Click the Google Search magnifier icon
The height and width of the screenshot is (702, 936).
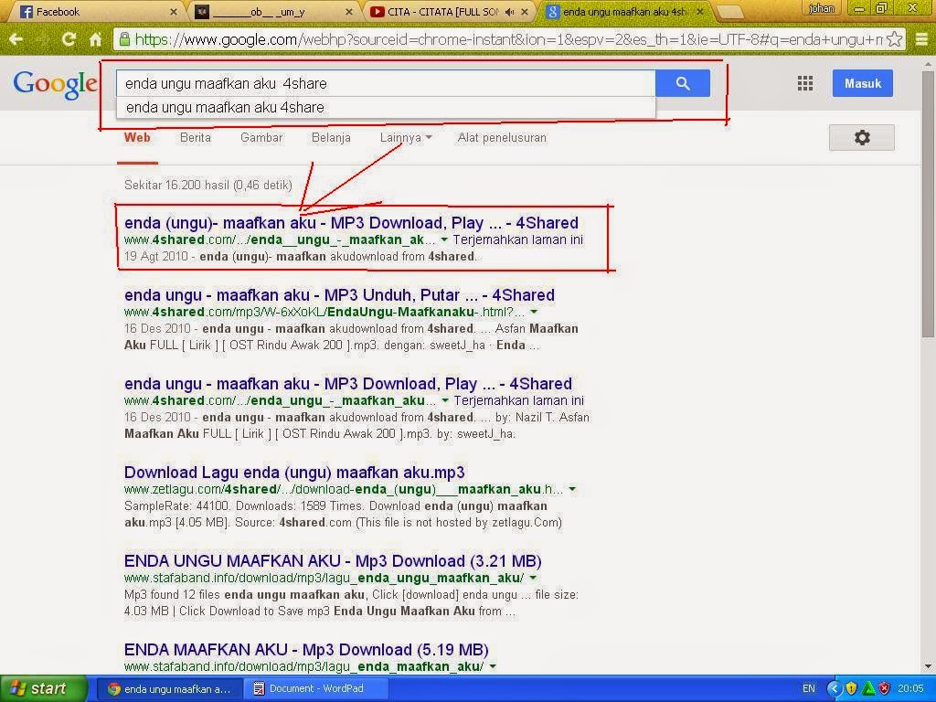coord(682,82)
